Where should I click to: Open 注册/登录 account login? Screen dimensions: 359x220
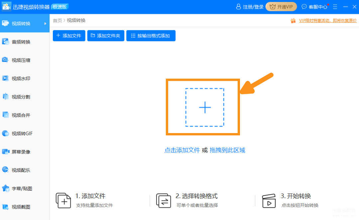pos(250,7)
